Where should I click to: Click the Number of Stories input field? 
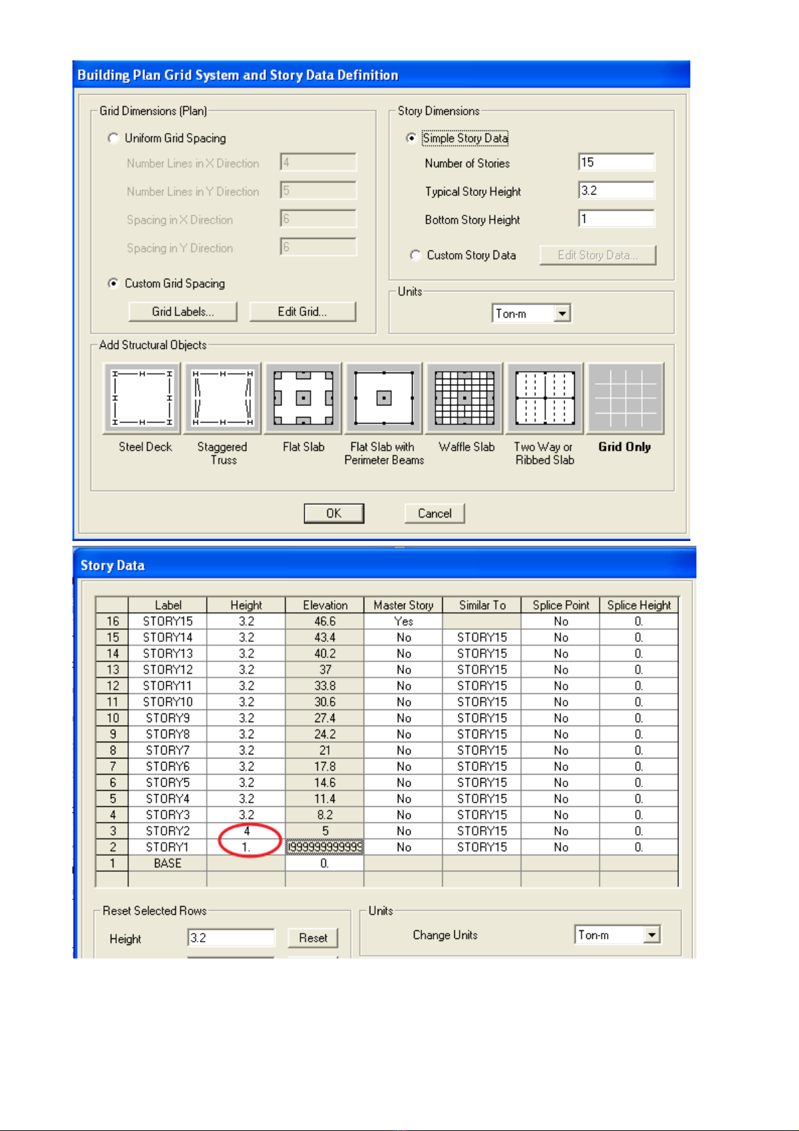pyautogui.click(x=616, y=162)
